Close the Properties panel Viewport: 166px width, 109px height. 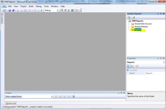(164, 58)
